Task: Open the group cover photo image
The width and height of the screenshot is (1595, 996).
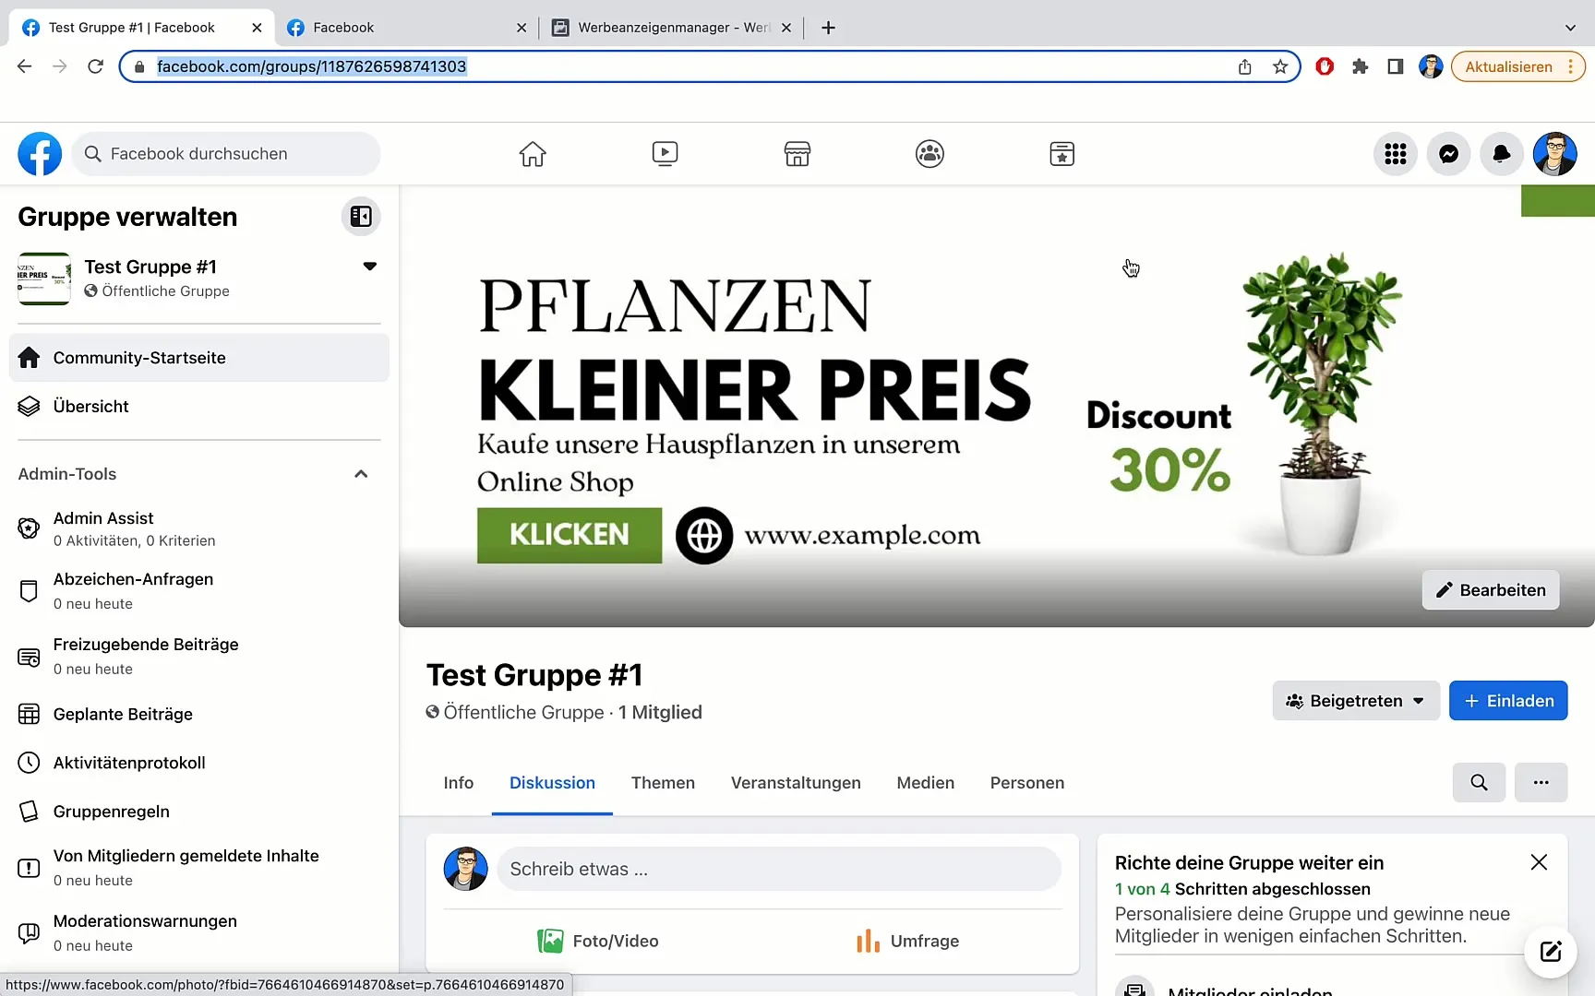Action: (997, 406)
